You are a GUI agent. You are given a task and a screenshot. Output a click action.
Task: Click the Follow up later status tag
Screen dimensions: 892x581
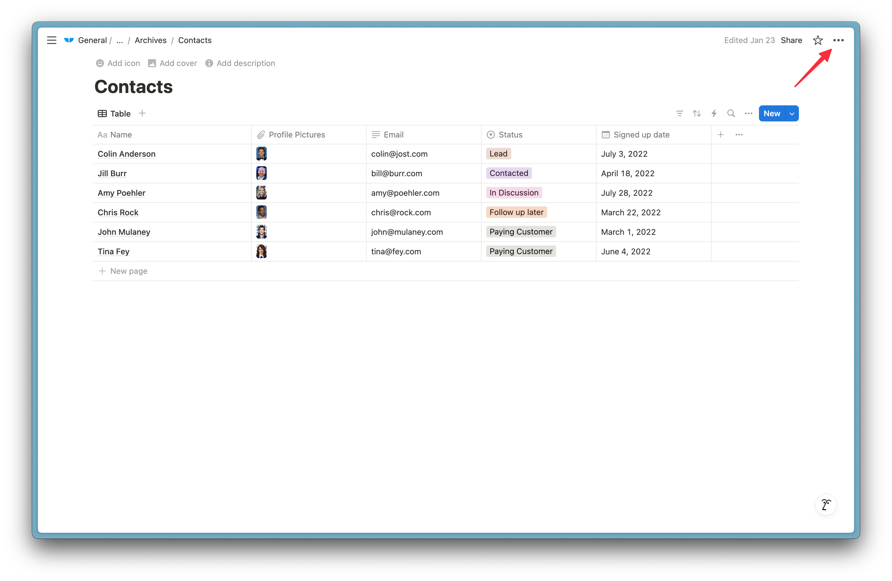pyautogui.click(x=516, y=212)
